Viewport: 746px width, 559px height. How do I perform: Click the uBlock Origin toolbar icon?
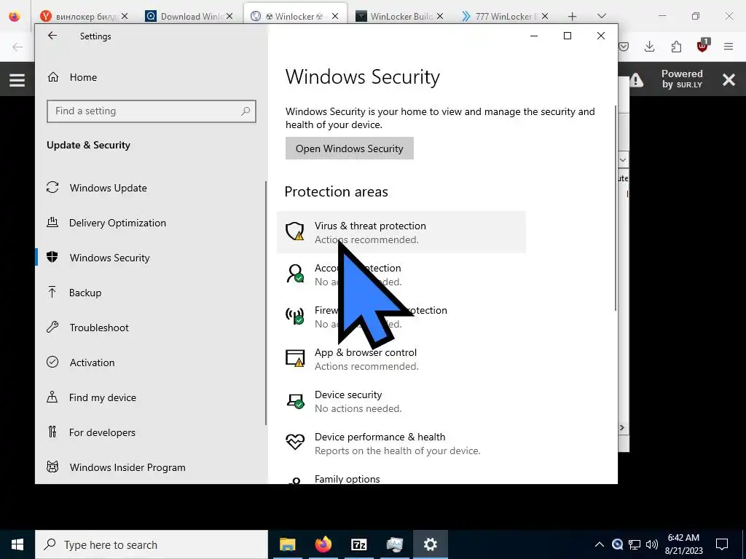702,46
